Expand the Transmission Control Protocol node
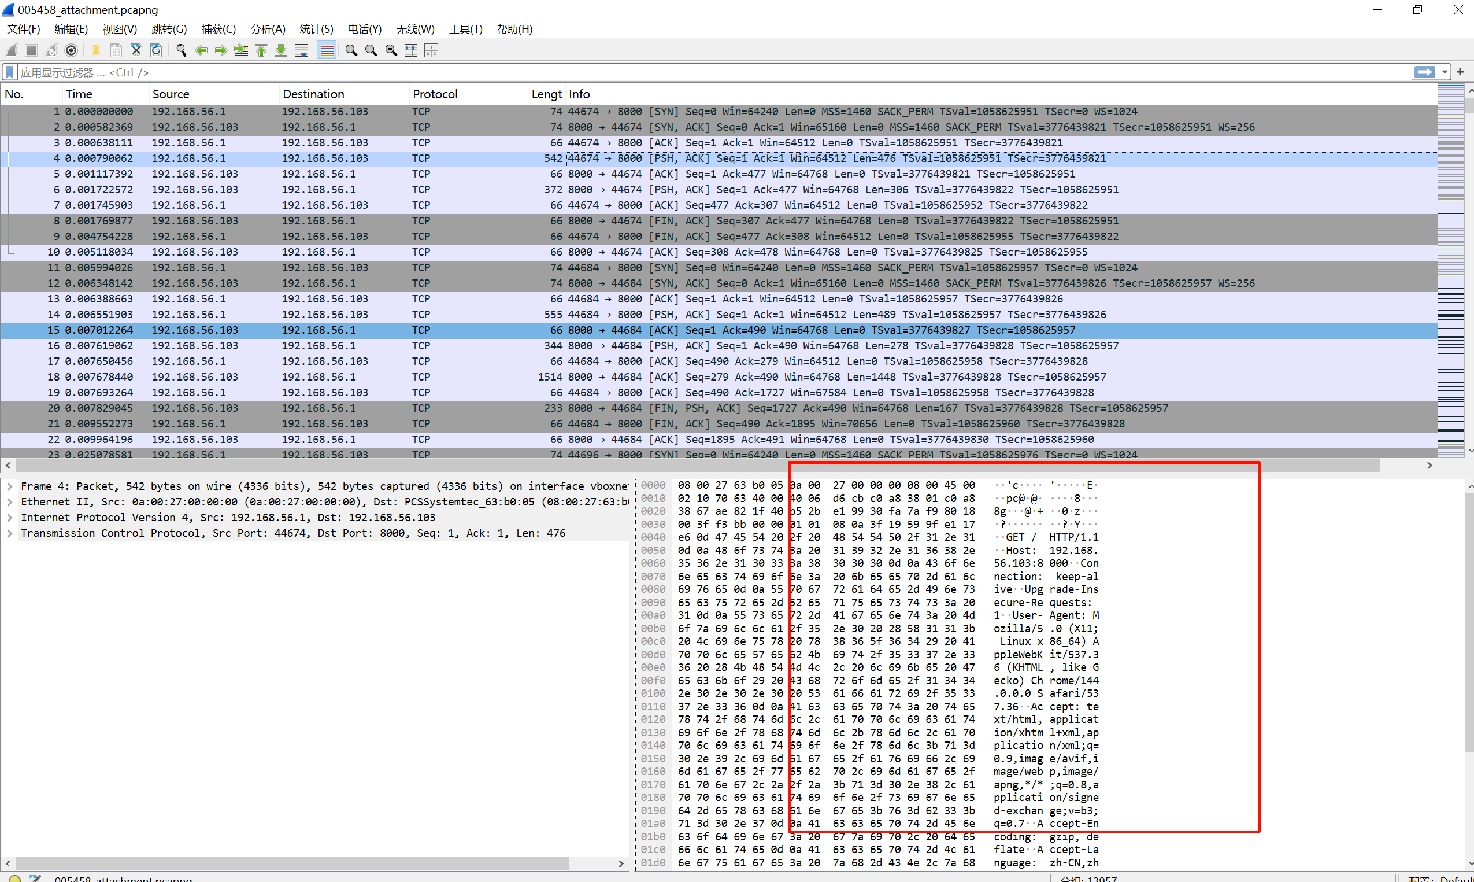Image resolution: width=1474 pixels, height=882 pixels. point(9,533)
